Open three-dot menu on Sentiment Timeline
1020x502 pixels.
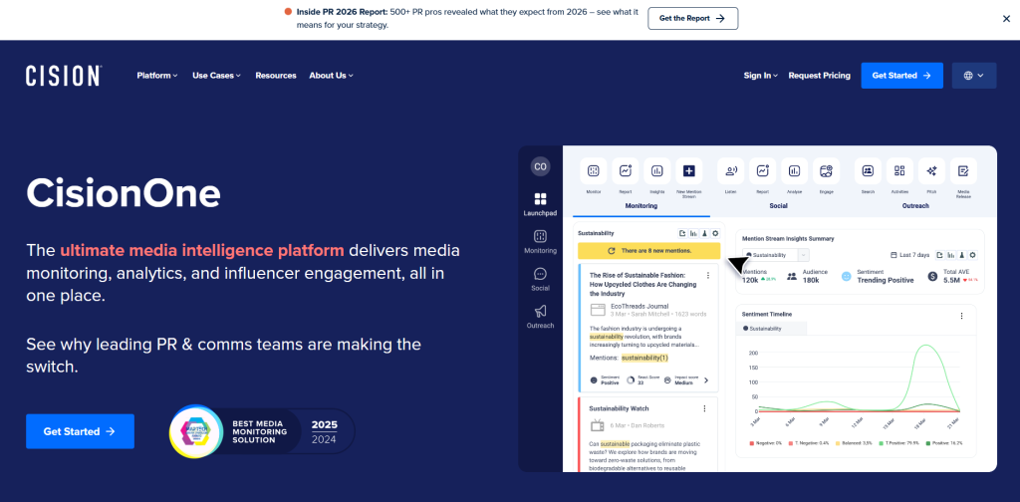tap(961, 316)
